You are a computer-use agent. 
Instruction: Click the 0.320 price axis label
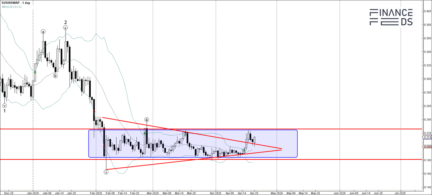(x=427, y=65)
